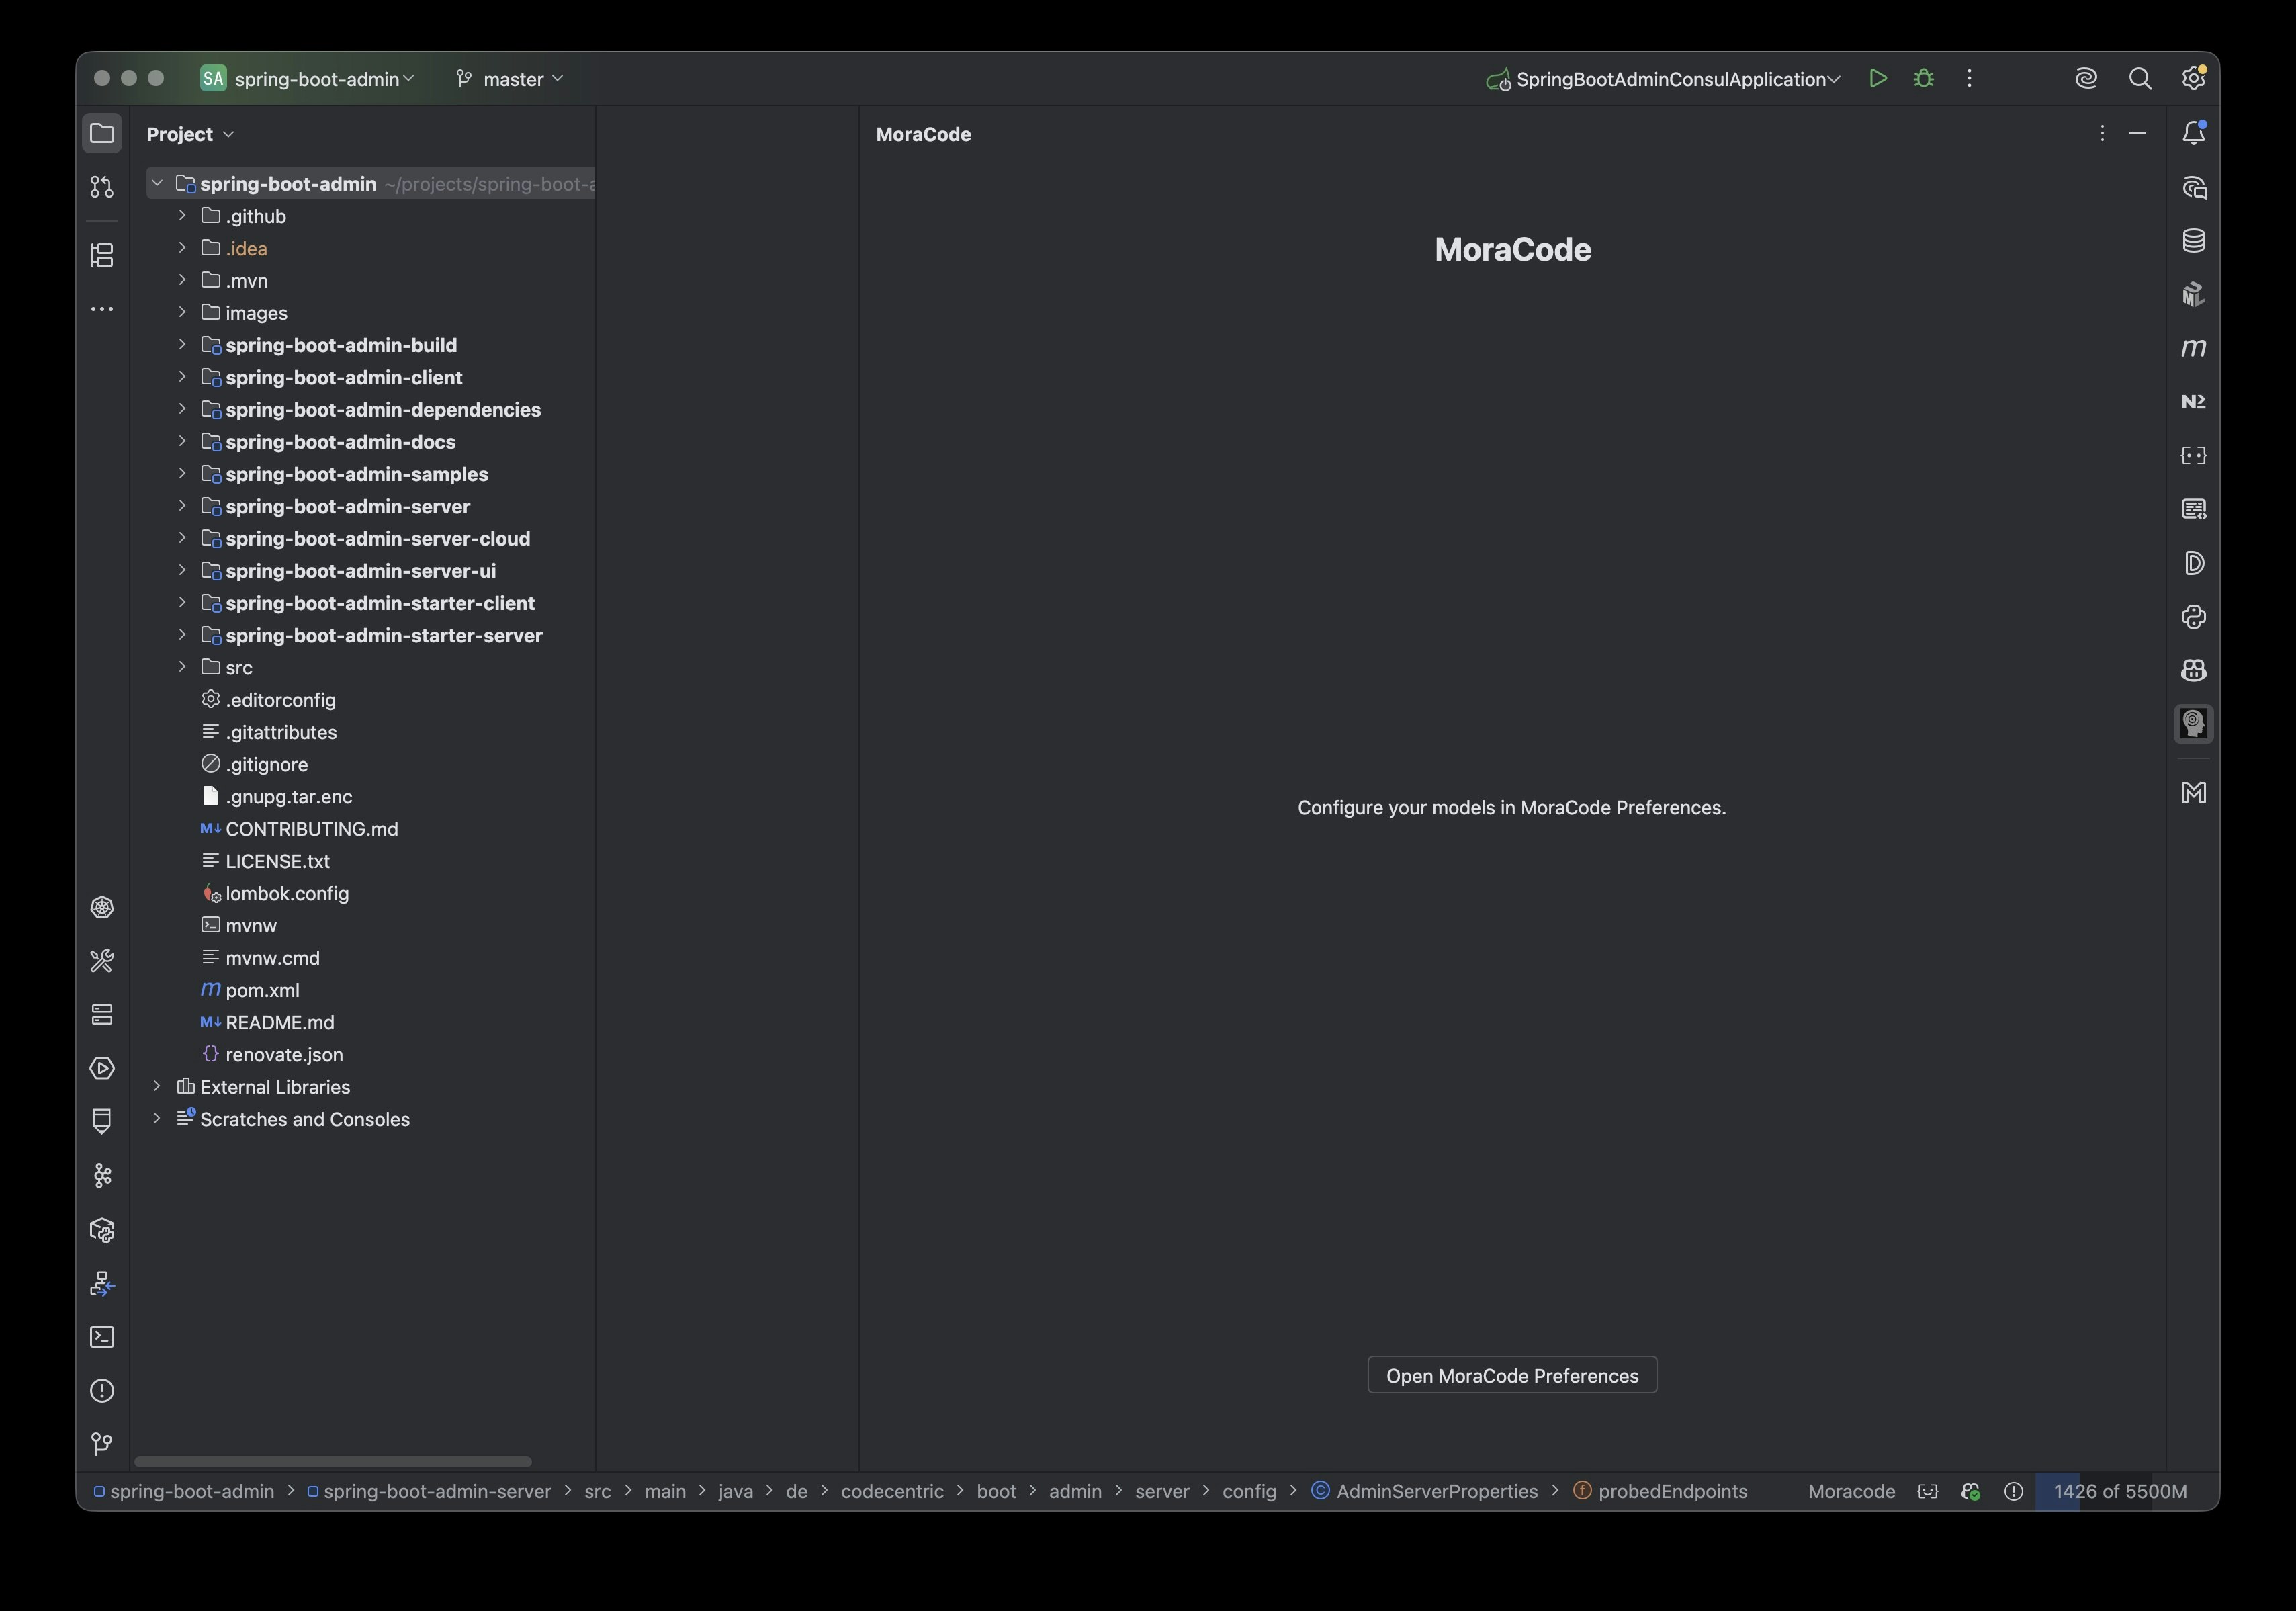Open the Terminal tool window icon
The width and height of the screenshot is (2296, 1611).
pos(102,1337)
